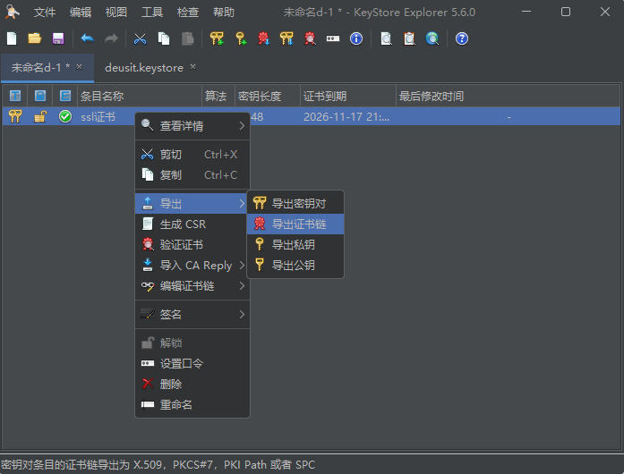
Task: Choose 生成 CSR from context menu
Action: pyautogui.click(x=183, y=224)
